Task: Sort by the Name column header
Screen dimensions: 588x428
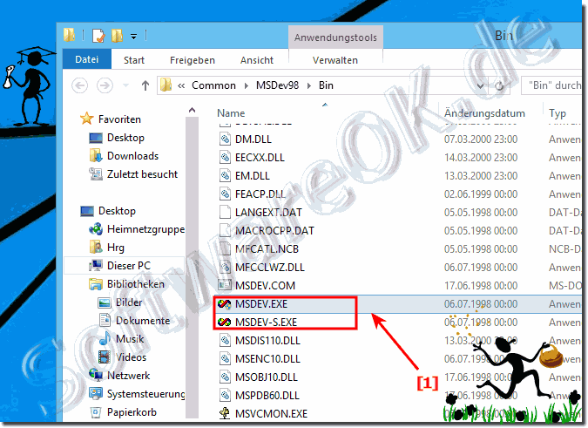Action: click(x=231, y=113)
